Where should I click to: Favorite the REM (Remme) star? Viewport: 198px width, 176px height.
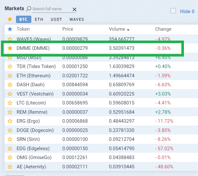10,112
